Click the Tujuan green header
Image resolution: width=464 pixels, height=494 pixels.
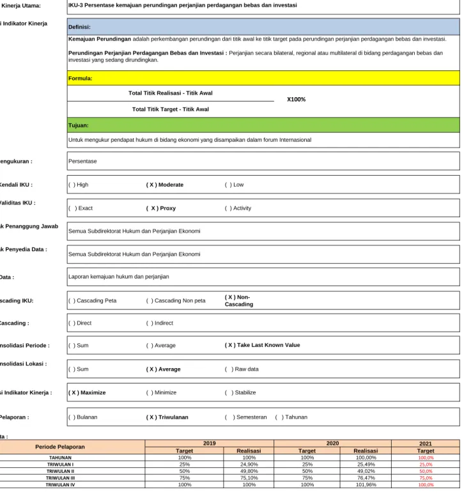263,125
